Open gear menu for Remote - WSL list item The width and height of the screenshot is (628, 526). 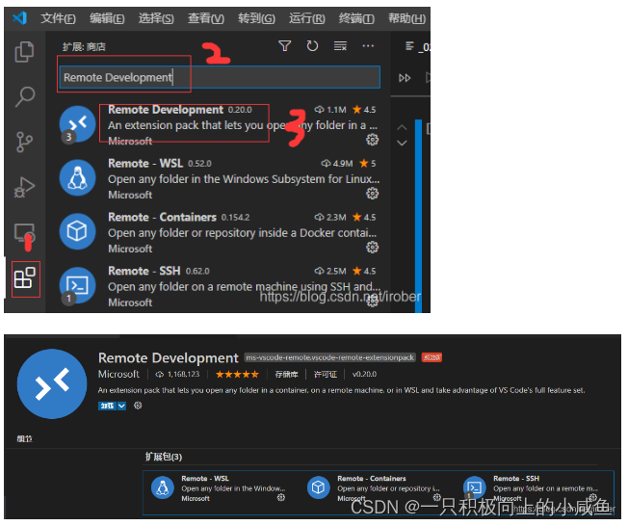coord(372,194)
